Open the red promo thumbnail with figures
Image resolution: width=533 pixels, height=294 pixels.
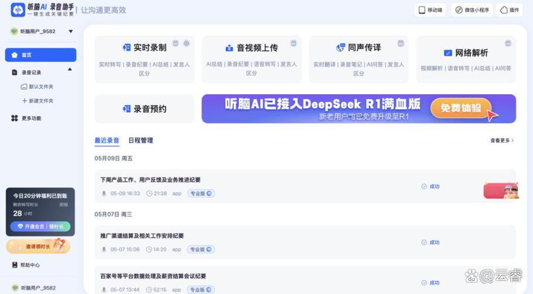501,191
